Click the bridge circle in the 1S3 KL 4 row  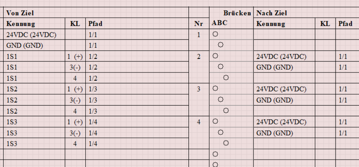point(226,143)
